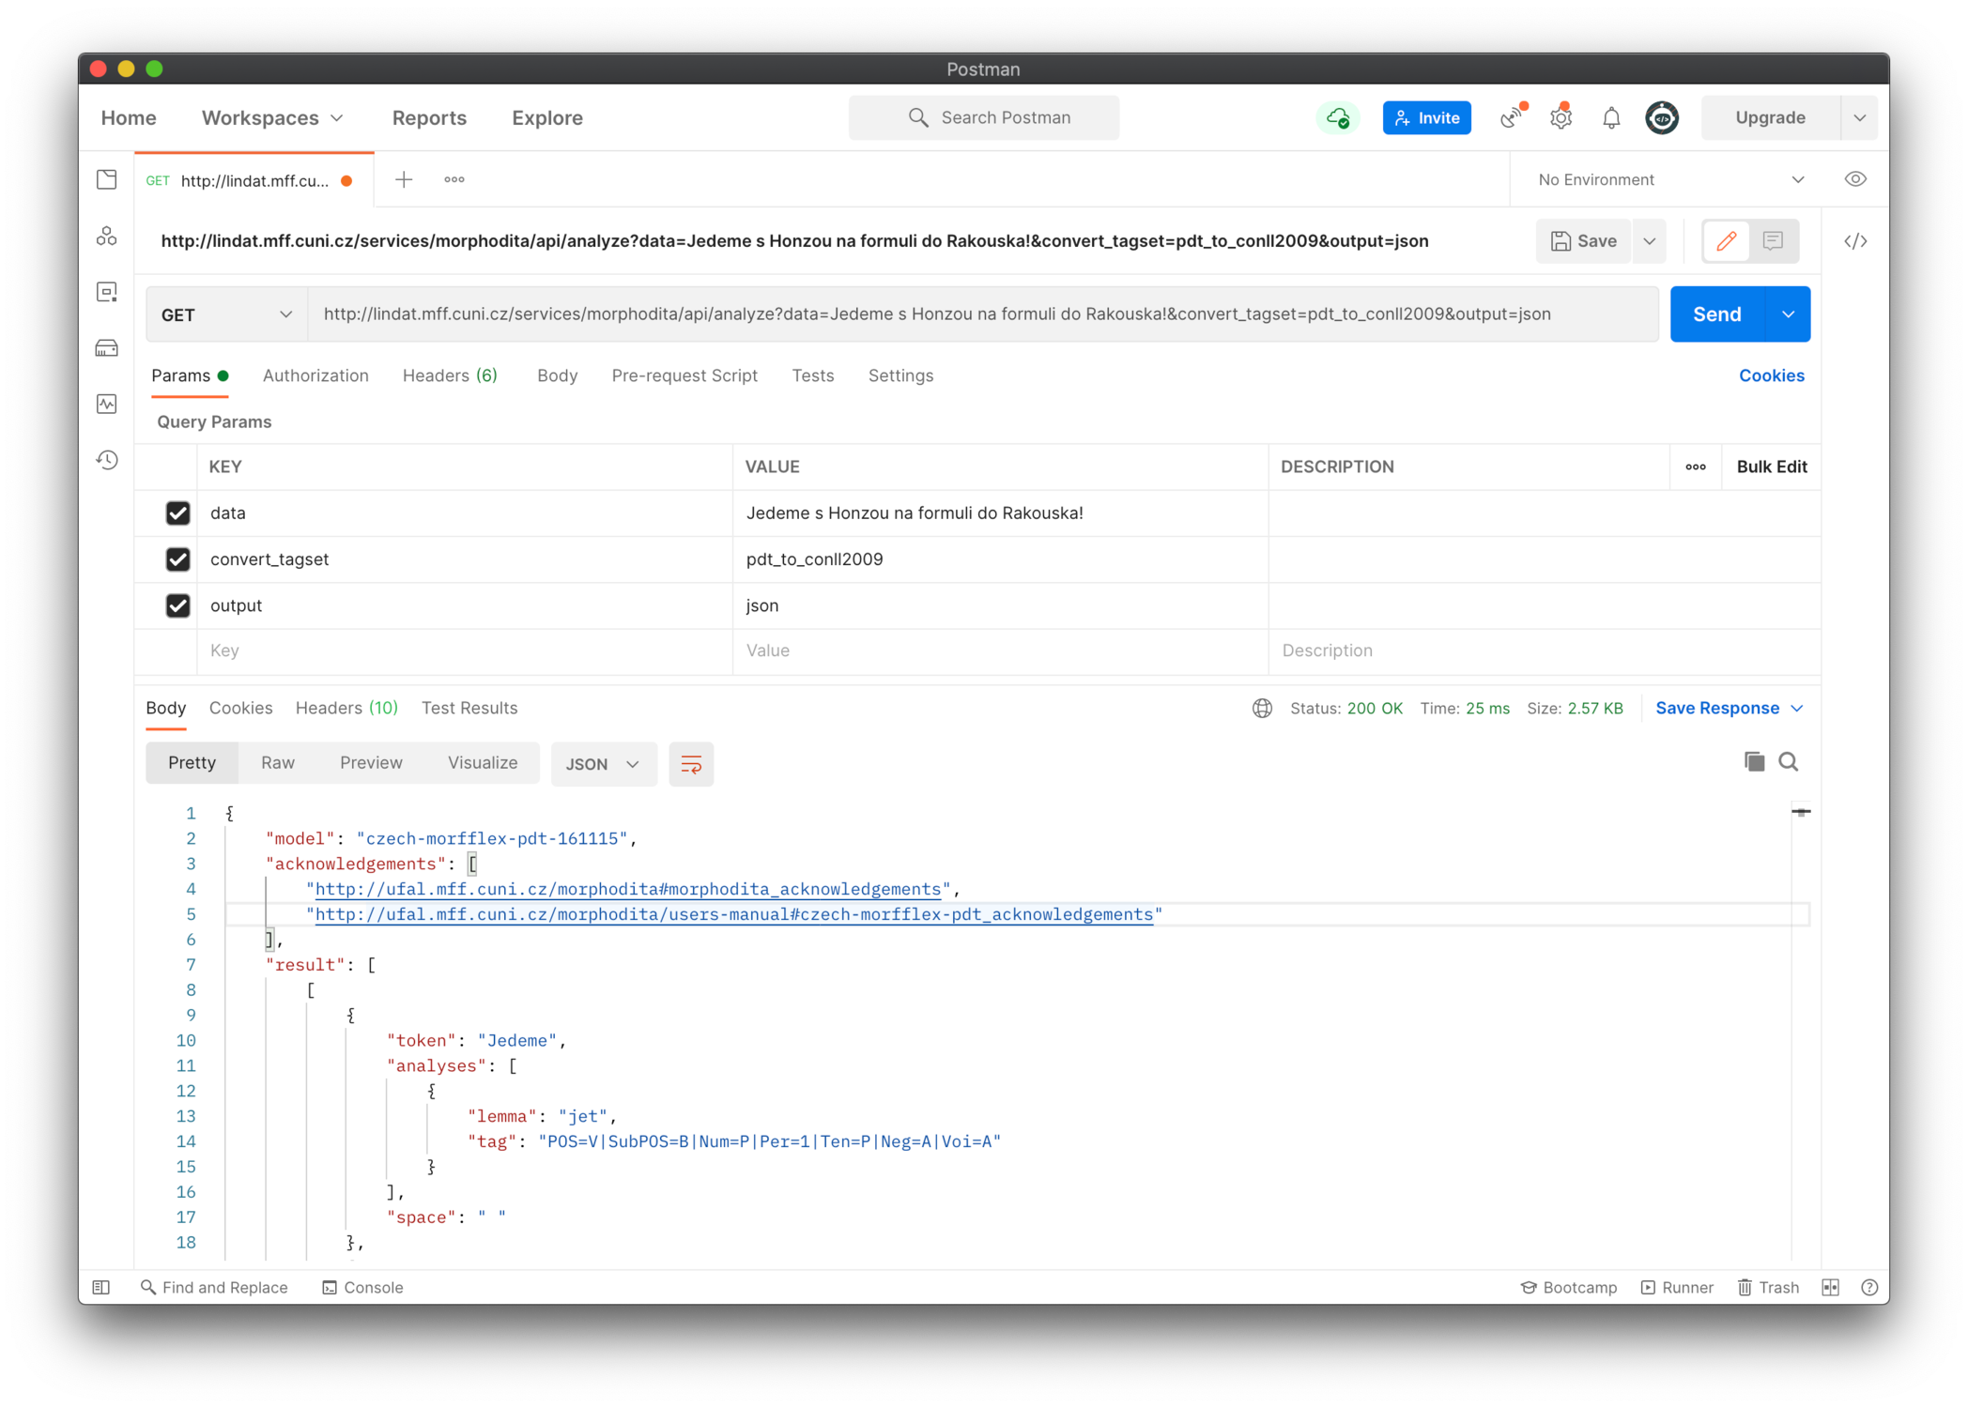Search within the response body
The height and width of the screenshot is (1408, 1968).
coord(1789,761)
